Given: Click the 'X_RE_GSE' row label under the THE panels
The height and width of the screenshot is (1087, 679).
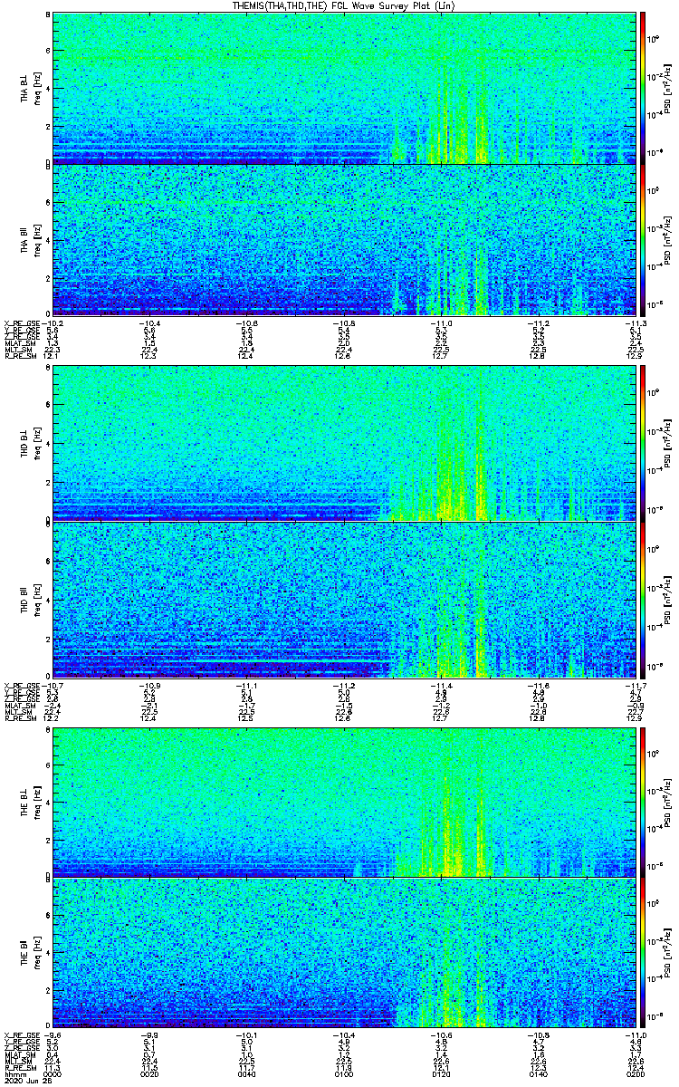Looking at the screenshot, I should pyautogui.click(x=20, y=1036).
